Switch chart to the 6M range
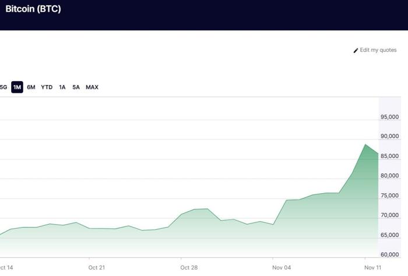408x276 pixels. click(x=31, y=87)
